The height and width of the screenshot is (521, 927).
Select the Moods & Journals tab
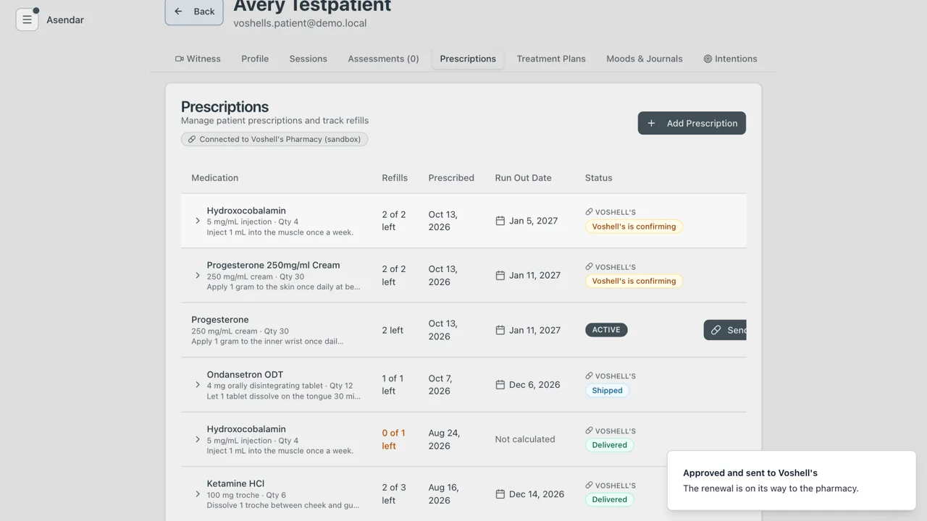pos(645,59)
